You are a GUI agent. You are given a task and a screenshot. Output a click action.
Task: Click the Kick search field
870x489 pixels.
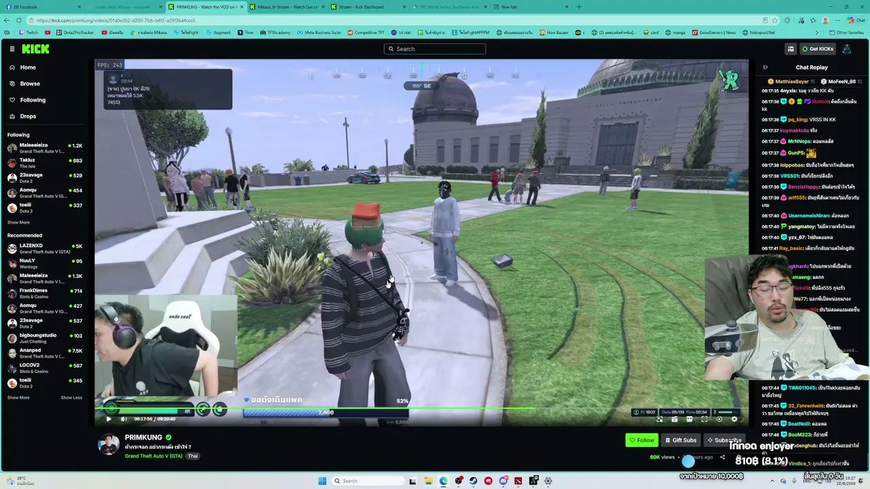(435, 49)
